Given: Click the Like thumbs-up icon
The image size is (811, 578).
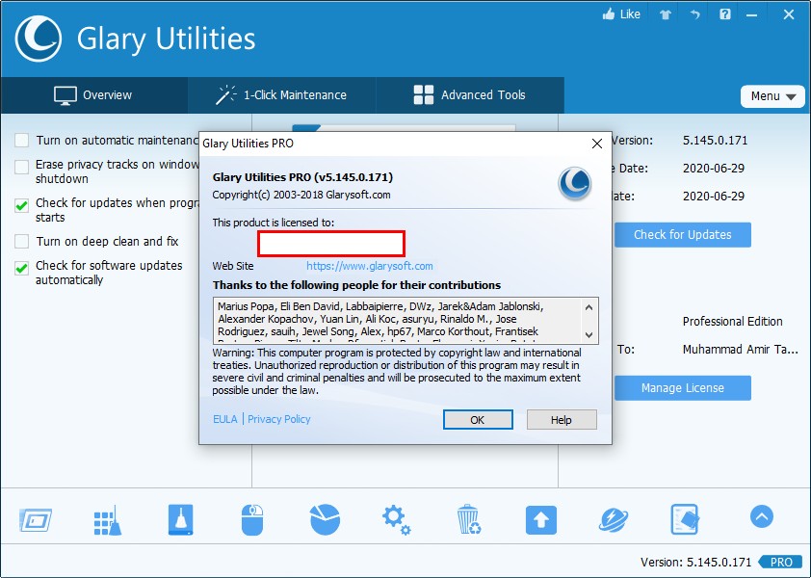Looking at the screenshot, I should [609, 14].
